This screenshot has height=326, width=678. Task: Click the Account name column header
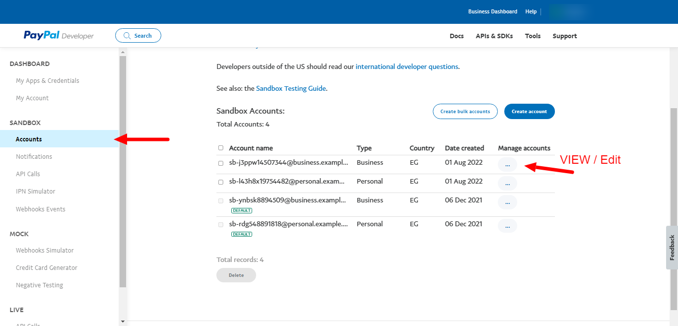click(x=251, y=148)
